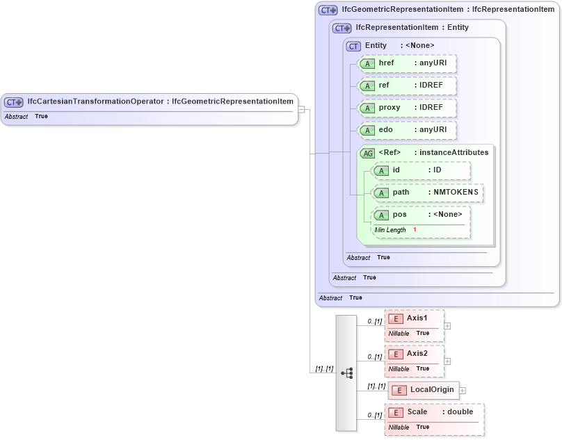Expand the Axis2 element
Viewport: 562px width, 440px height.
coord(447,360)
